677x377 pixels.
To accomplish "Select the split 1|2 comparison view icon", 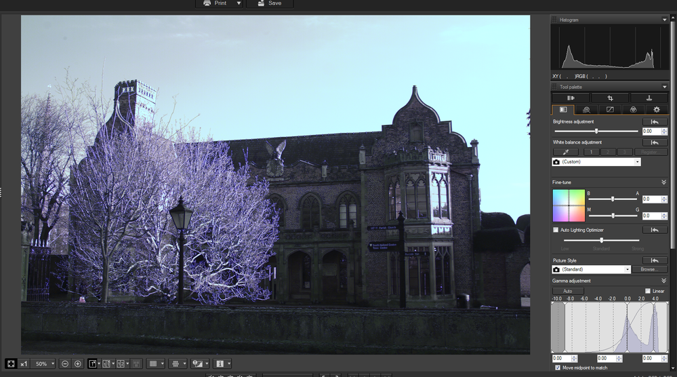I will coord(121,363).
